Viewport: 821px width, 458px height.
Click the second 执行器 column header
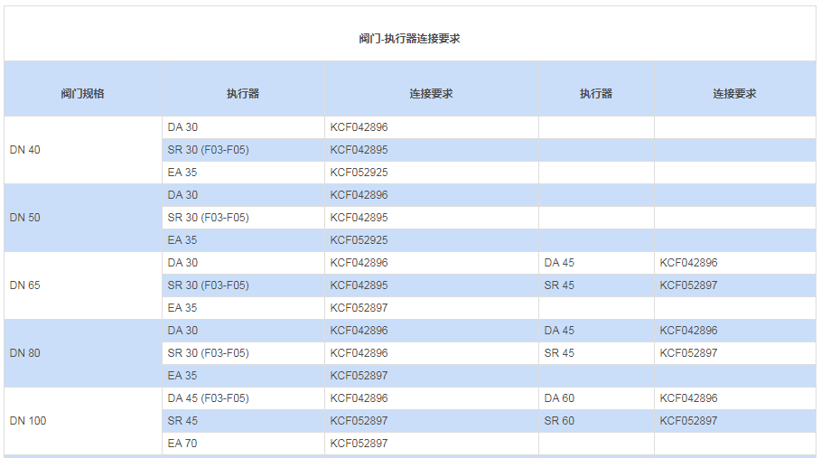pyautogui.click(x=595, y=93)
